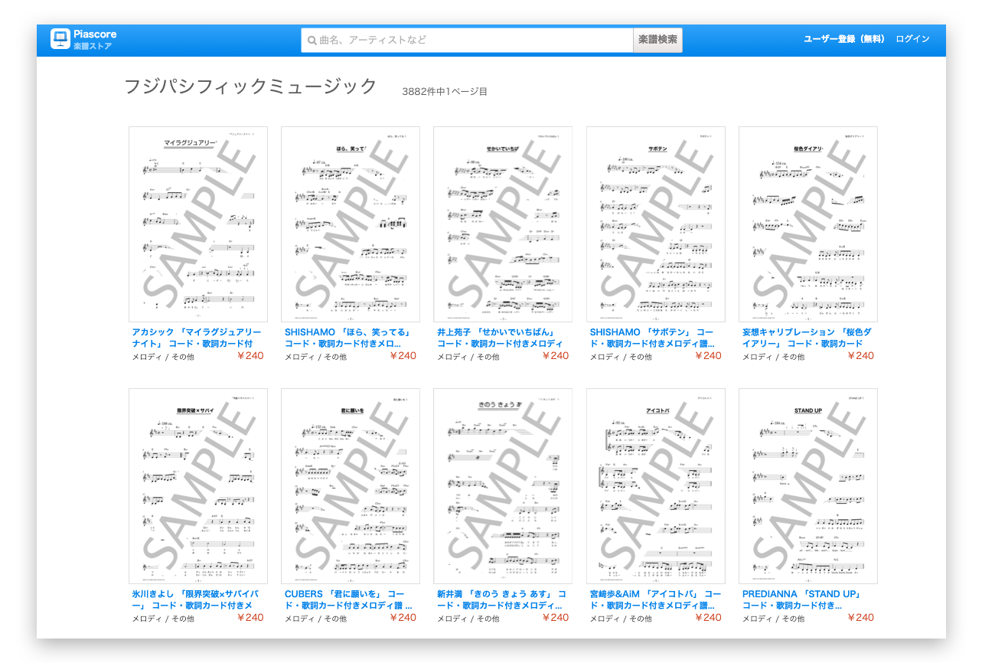Click アカシック マイラグジュアリーナイト title link

(x=197, y=338)
